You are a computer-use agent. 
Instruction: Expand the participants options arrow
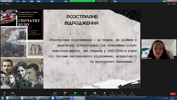pyautogui.click(x=59, y=93)
